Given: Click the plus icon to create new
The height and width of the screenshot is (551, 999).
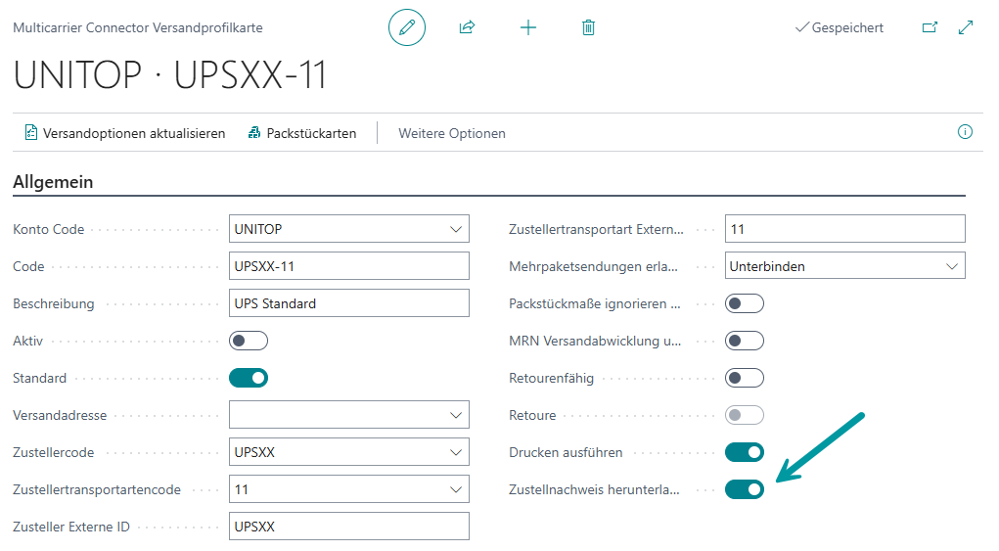Looking at the screenshot, I should (527, 27).
